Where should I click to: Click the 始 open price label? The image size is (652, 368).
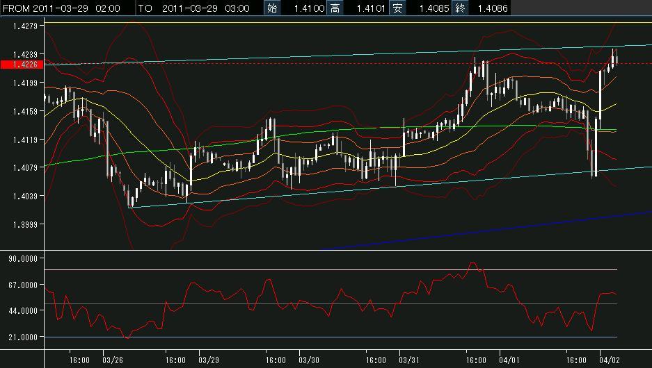(x=272, y=8)
